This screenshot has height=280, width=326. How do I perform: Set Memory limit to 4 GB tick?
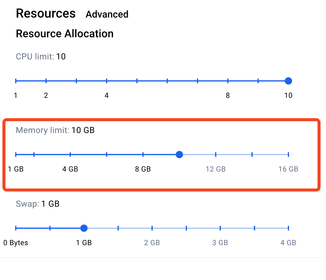70,155
